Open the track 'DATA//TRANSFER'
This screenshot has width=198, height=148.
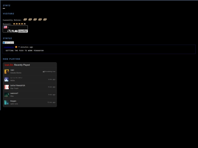point(18,86)
